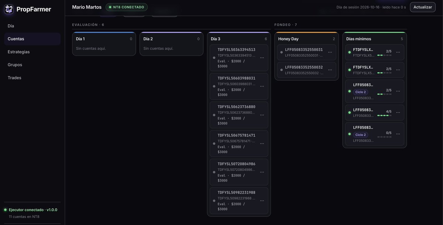Open the Día section in the sidebar

click(32, 26)
